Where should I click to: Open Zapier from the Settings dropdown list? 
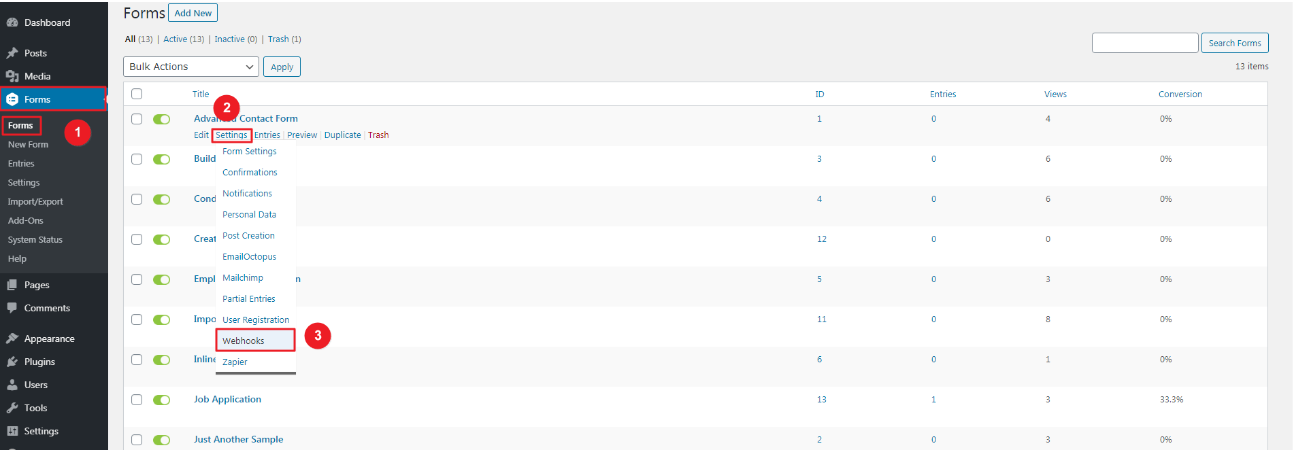[x=235, y=362]
